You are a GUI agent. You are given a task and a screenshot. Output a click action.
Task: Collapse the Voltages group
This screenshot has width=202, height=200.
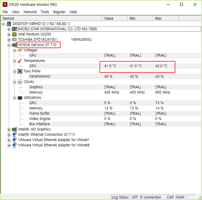(x=14, y=51)
